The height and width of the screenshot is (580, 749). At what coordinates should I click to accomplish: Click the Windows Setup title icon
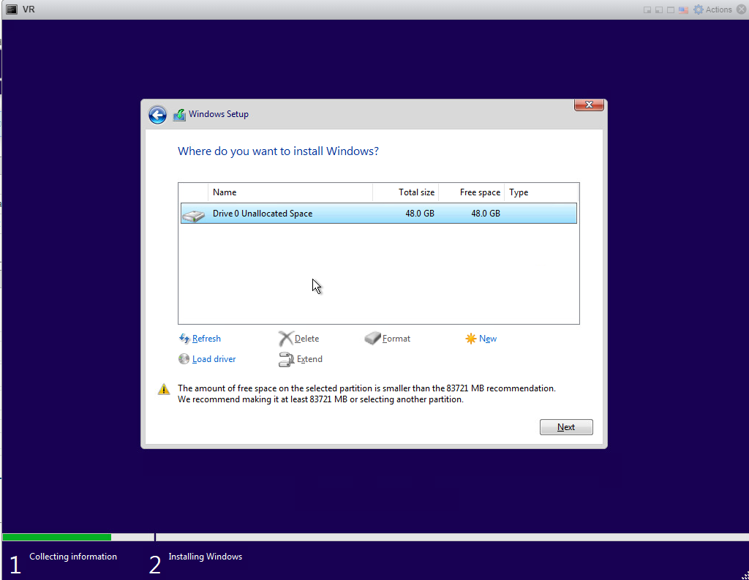pos(179,115)
